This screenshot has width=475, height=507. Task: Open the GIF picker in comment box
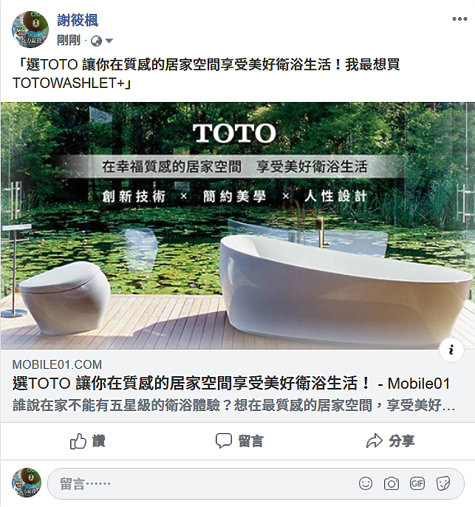[417, 483]
